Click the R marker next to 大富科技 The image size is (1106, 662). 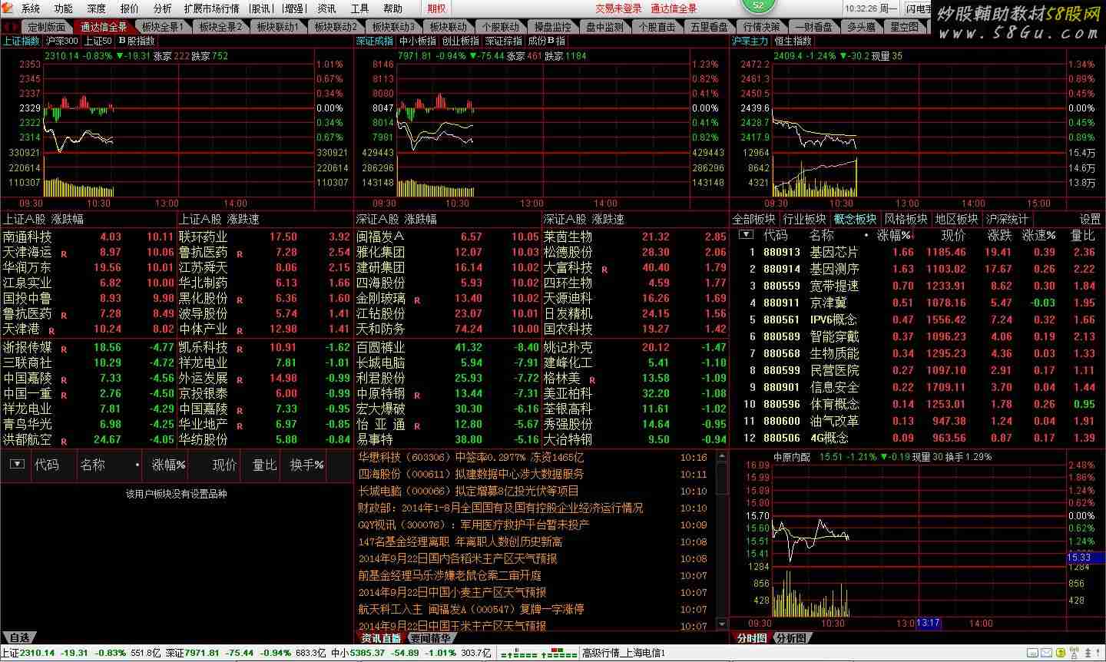pos(604,270)
